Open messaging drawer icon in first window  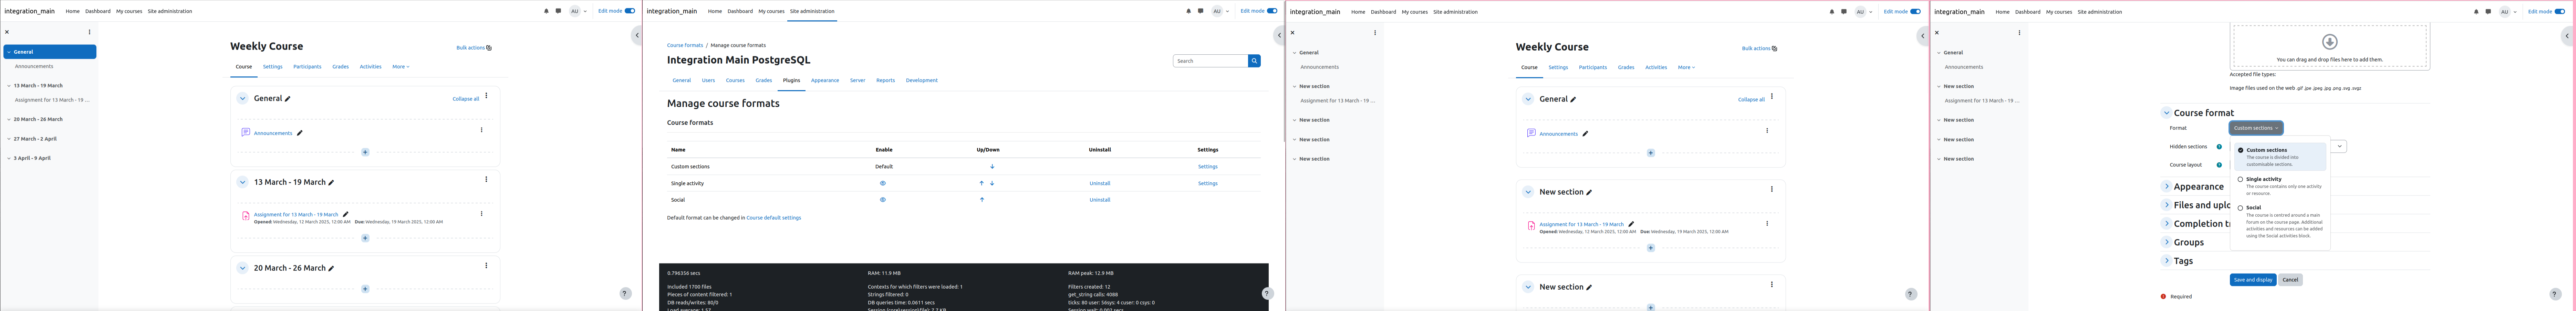[558, 11]
